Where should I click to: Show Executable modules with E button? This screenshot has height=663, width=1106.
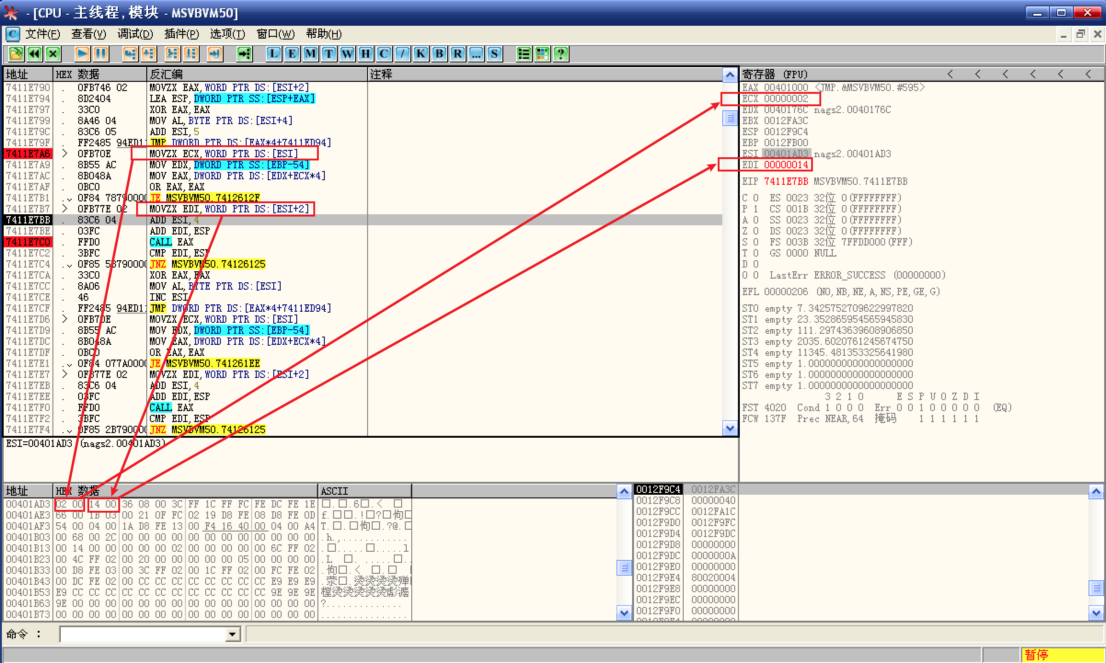click(292, 54)
